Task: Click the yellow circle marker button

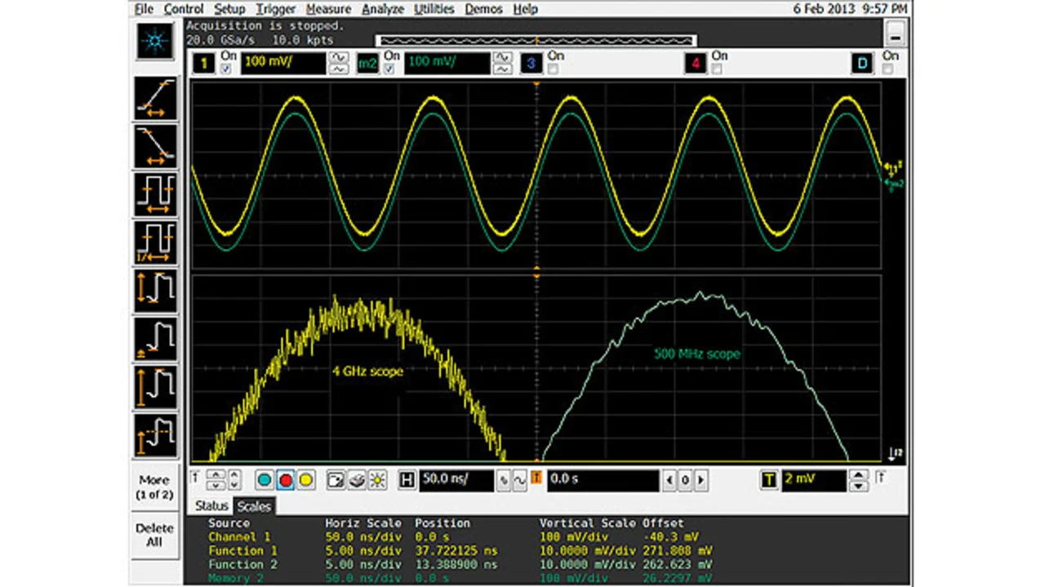Action: pyautogui.click(x=305, y=480)
